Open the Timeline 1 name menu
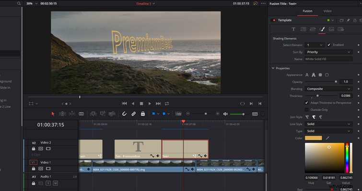362x191 pixels. click(x=145, y=4)
